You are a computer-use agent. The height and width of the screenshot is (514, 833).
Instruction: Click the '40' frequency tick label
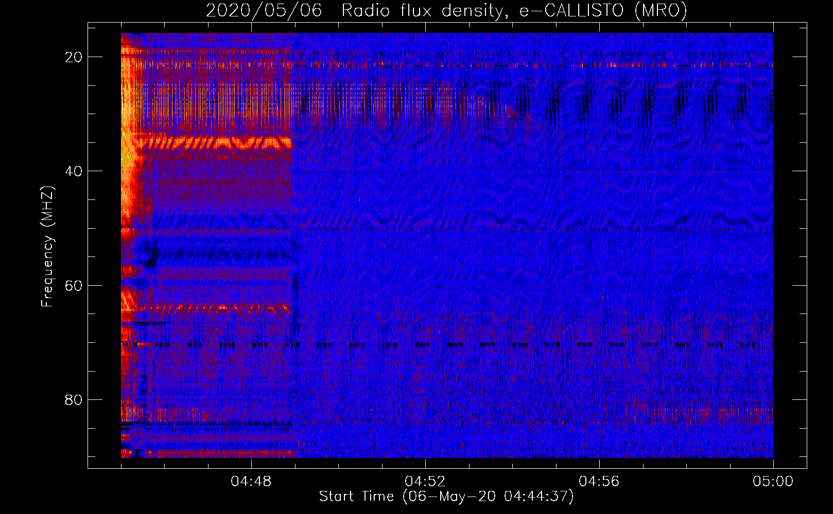pos(74,171)
